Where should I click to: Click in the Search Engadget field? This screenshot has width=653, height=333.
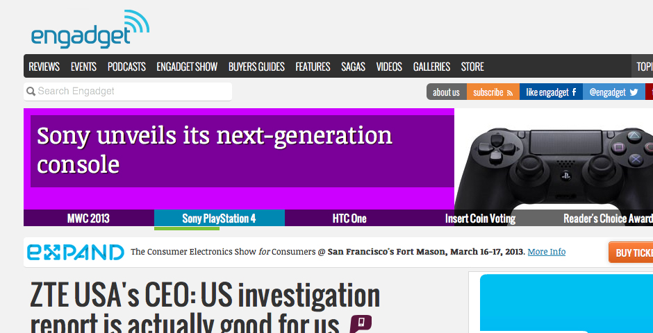(128, 92)
